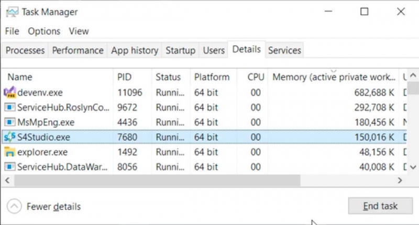The image size is (419, 225).
Task: Switch to the Processes tab
Action: pyautogui.click(x=25, y=50)
